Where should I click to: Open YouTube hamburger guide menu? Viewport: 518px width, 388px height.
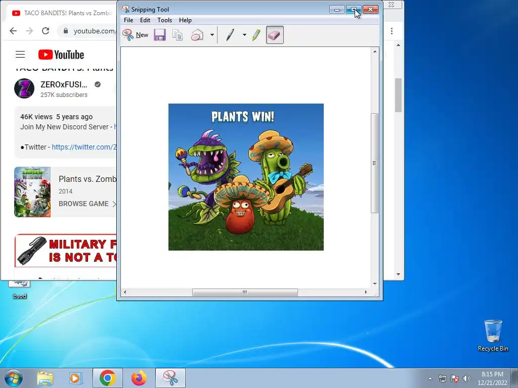click(x=20, y=55)
